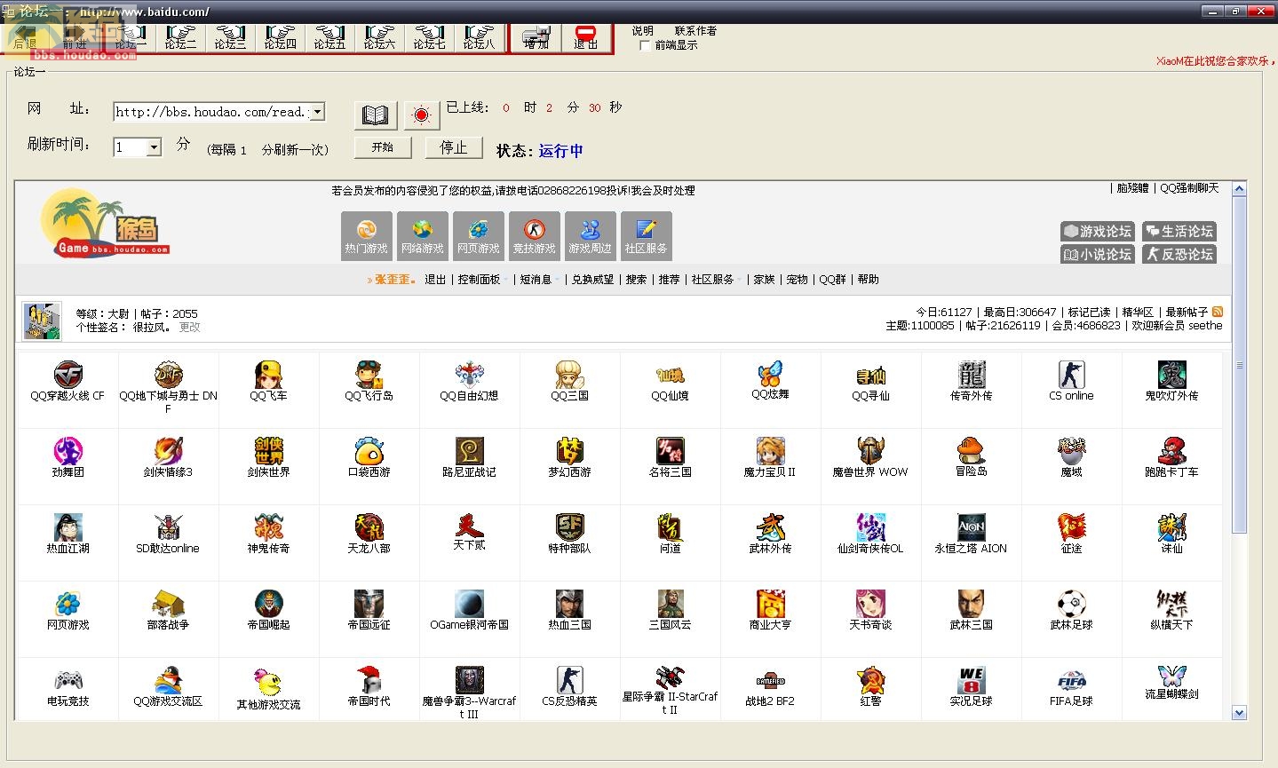
Task: Click the red record-light icon button
Action: pos(421,115)
